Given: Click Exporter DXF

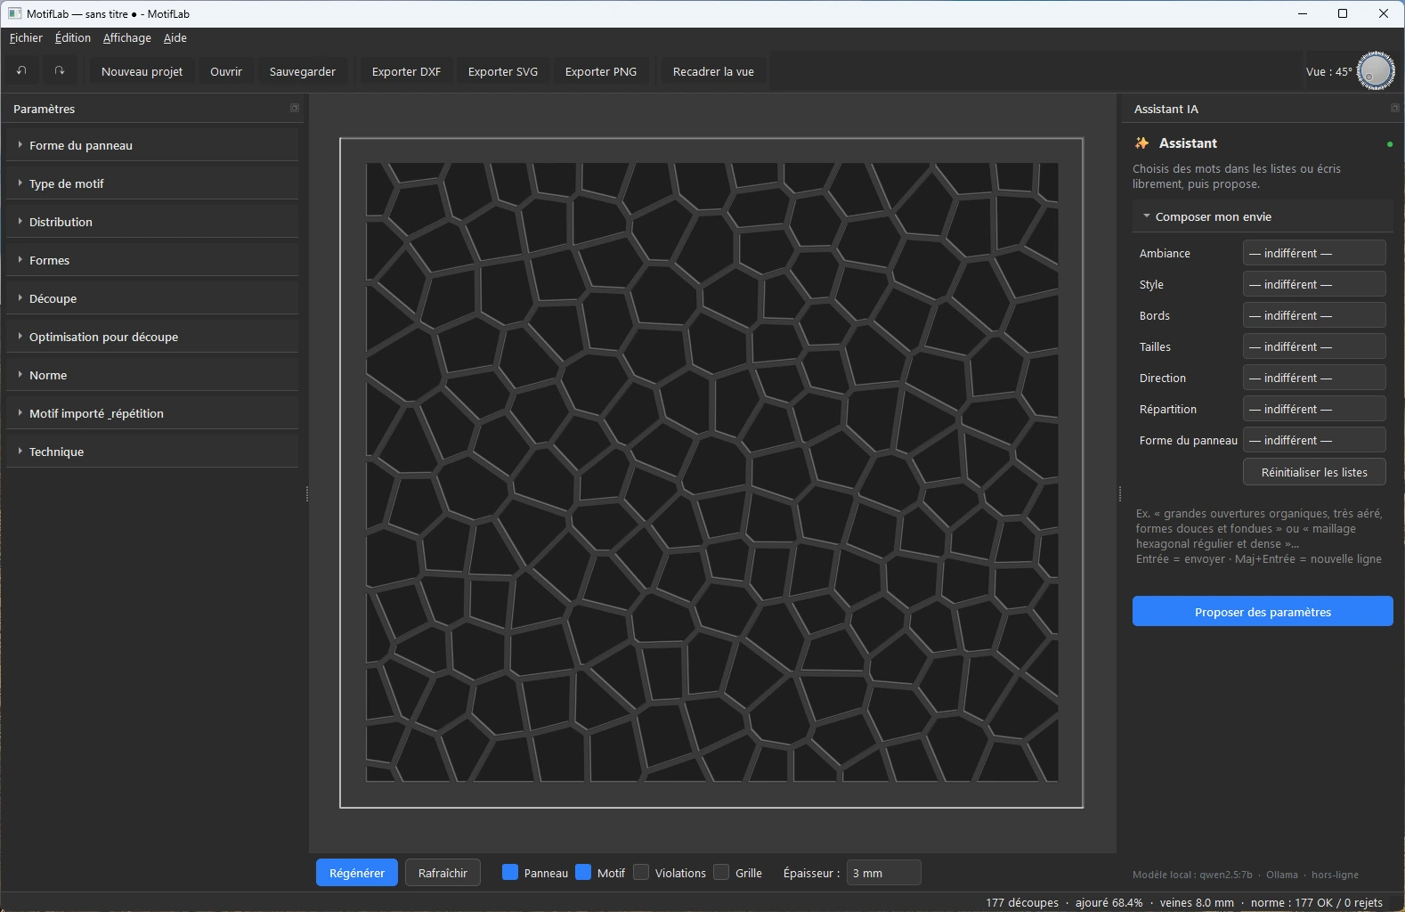Looking at the screenshot, I should click(406, 71).
